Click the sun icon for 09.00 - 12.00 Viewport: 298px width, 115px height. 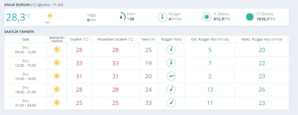(57, 49)
